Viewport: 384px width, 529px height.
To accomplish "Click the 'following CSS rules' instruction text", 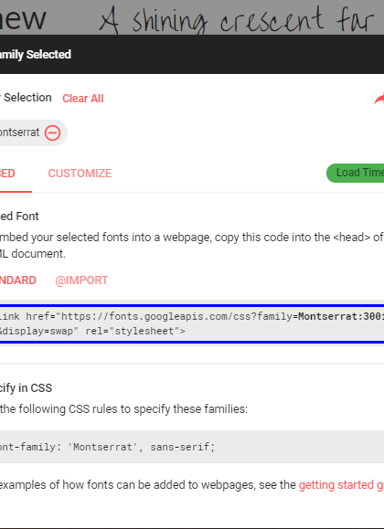I will tap(123, 409).
